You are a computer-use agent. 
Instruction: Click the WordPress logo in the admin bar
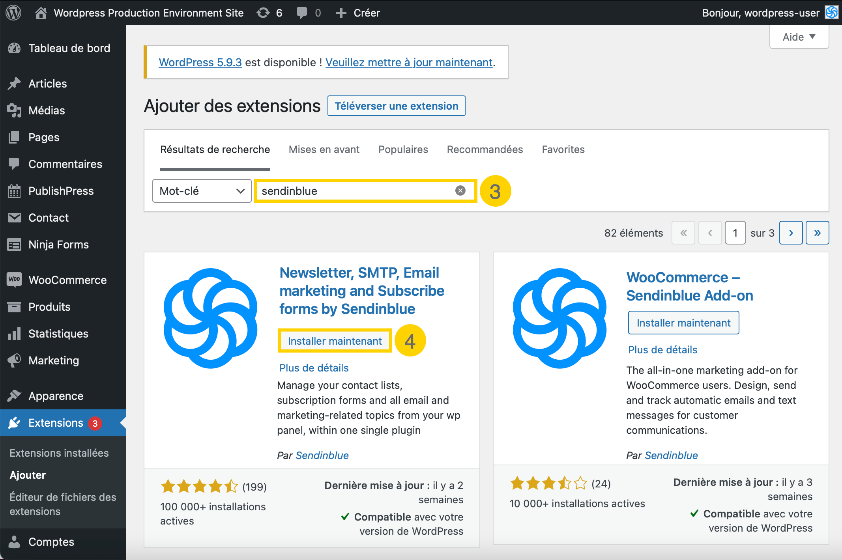(13, 12)
